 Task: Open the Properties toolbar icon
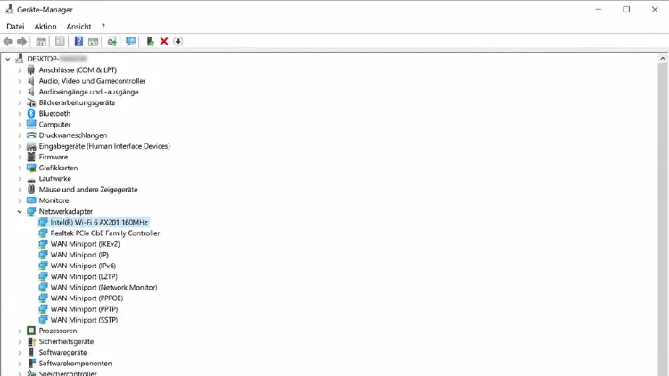(60, 41)
